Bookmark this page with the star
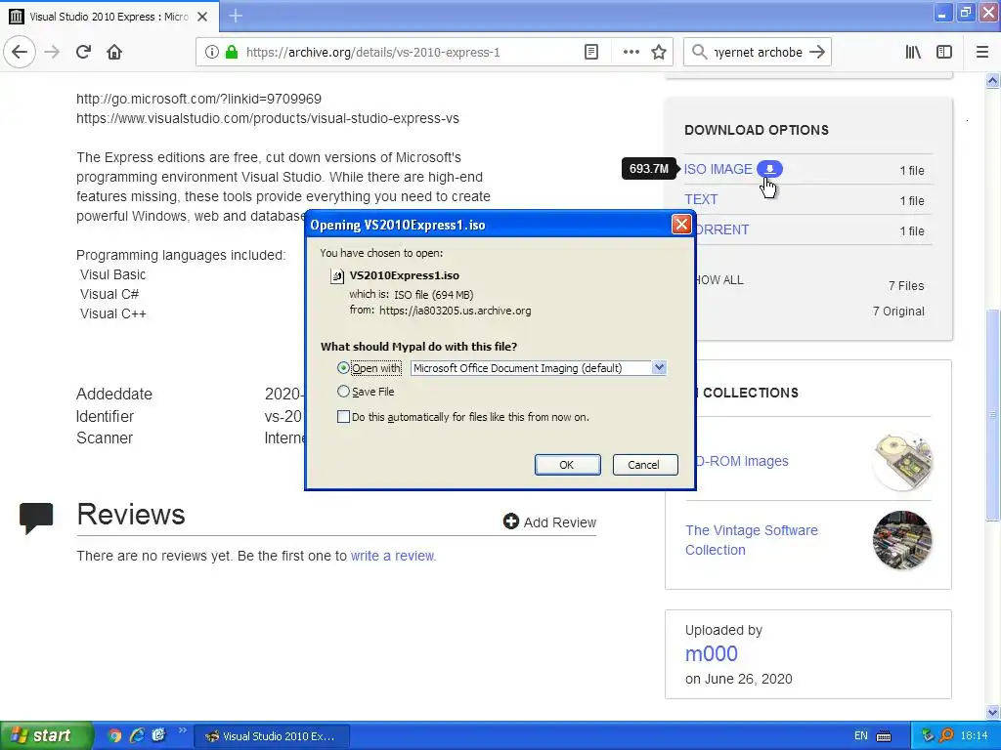Screen dimensions: 1001x750 point(659,52)
